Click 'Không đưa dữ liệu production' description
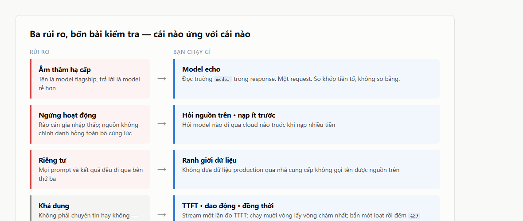The image size is (523, 221). 291,170
